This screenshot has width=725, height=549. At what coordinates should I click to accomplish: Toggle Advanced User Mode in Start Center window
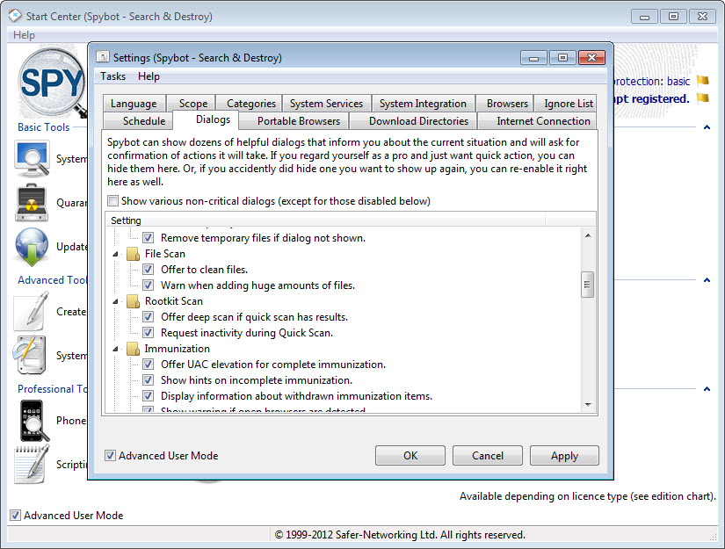pos(15,516)
